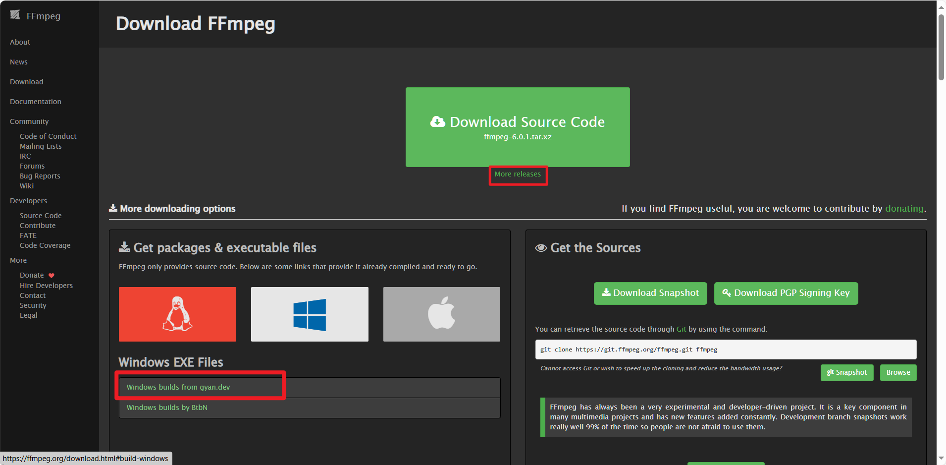Open Code Coverage link

pos(45,245)
